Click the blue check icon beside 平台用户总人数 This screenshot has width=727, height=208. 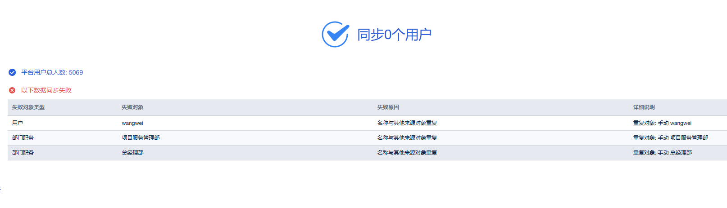point(12,72)
